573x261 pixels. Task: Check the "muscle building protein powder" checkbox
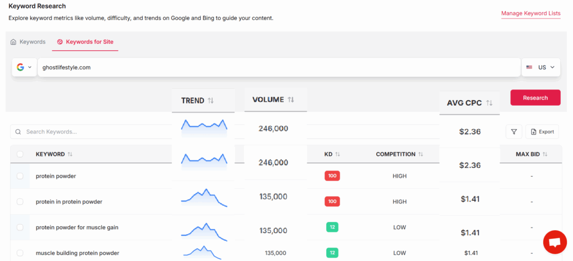coord(20,253)
